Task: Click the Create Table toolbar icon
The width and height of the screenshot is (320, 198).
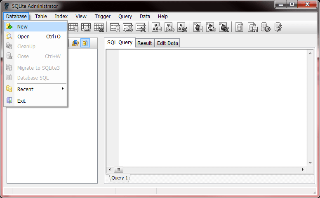Action: [x=73, y=27]
